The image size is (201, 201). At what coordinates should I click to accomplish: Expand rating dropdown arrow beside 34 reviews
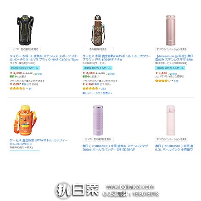point(27,88)
